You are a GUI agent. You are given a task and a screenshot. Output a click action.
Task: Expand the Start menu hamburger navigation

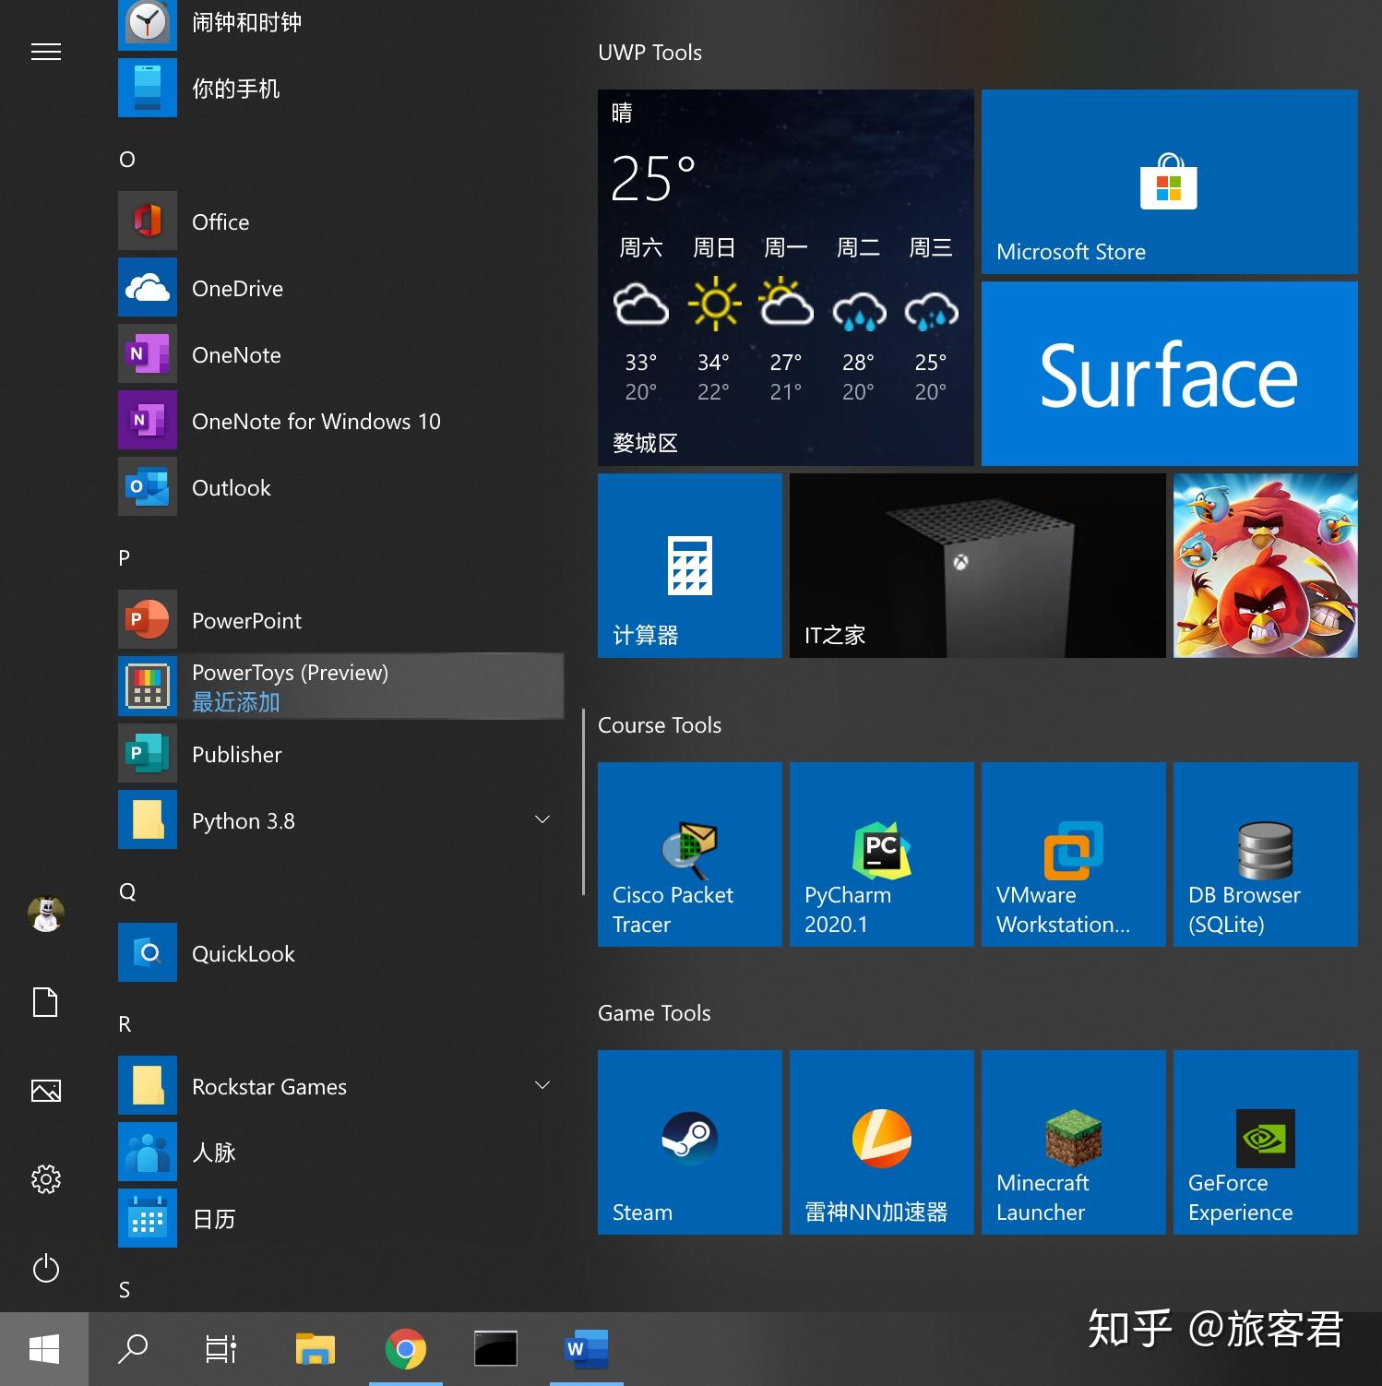point(46,52)
